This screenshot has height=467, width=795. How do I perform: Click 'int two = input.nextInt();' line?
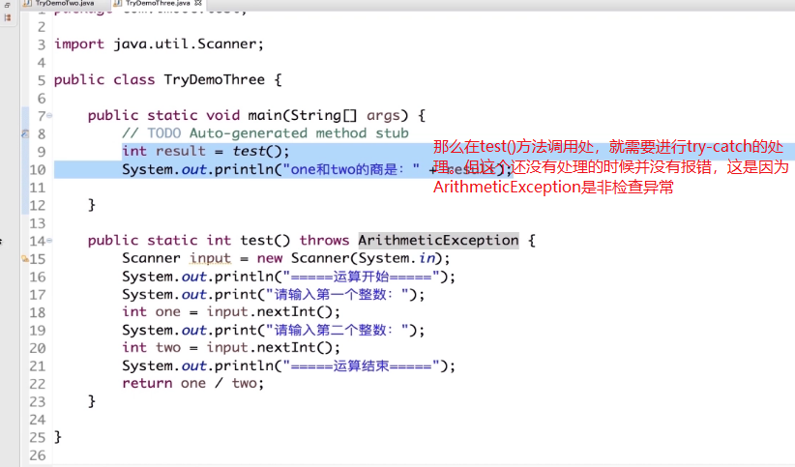[231, 348]
